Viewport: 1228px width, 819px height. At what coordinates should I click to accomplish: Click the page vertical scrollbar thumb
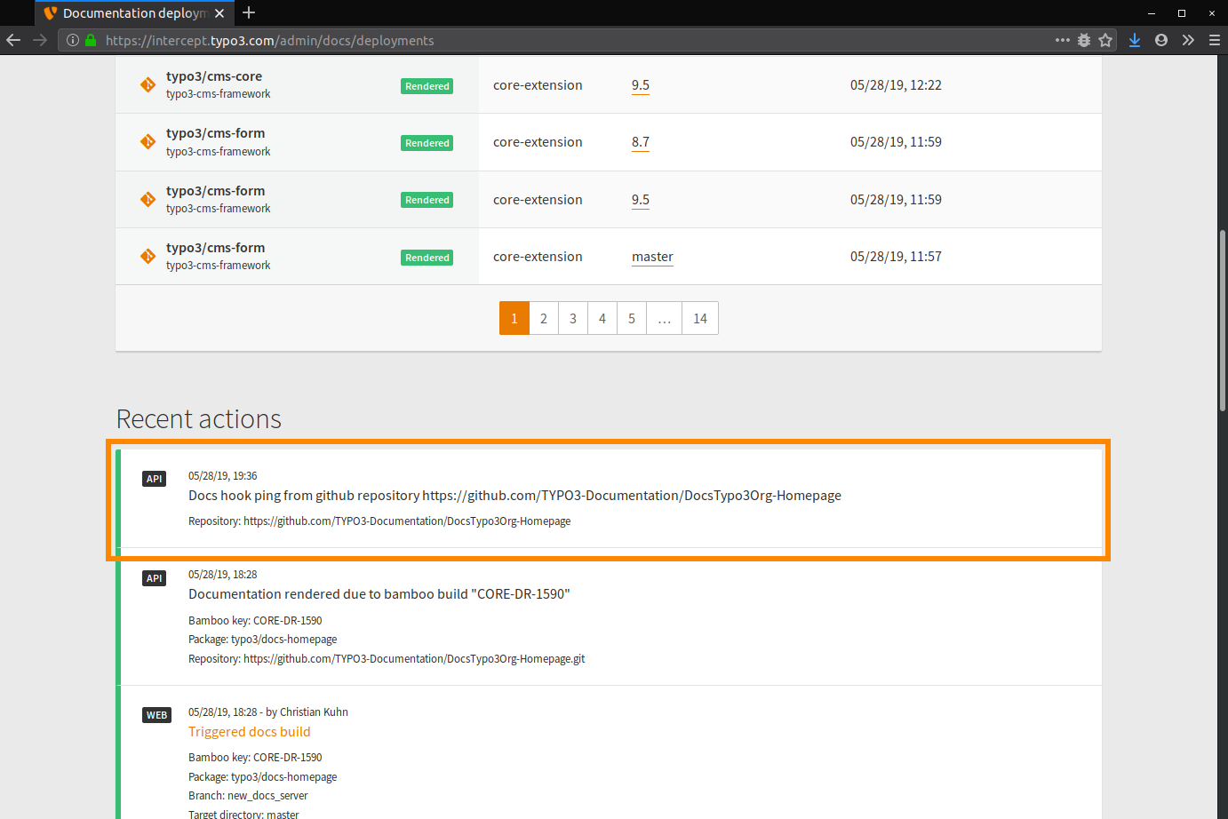[x=1223, y=320]
